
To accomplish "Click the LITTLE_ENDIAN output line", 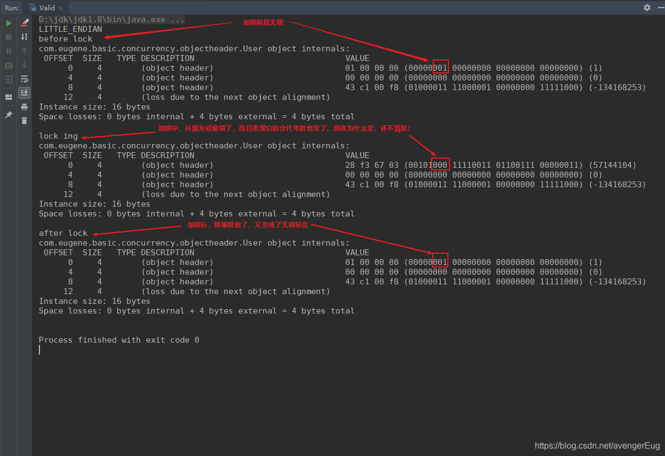I will point(70,29).
